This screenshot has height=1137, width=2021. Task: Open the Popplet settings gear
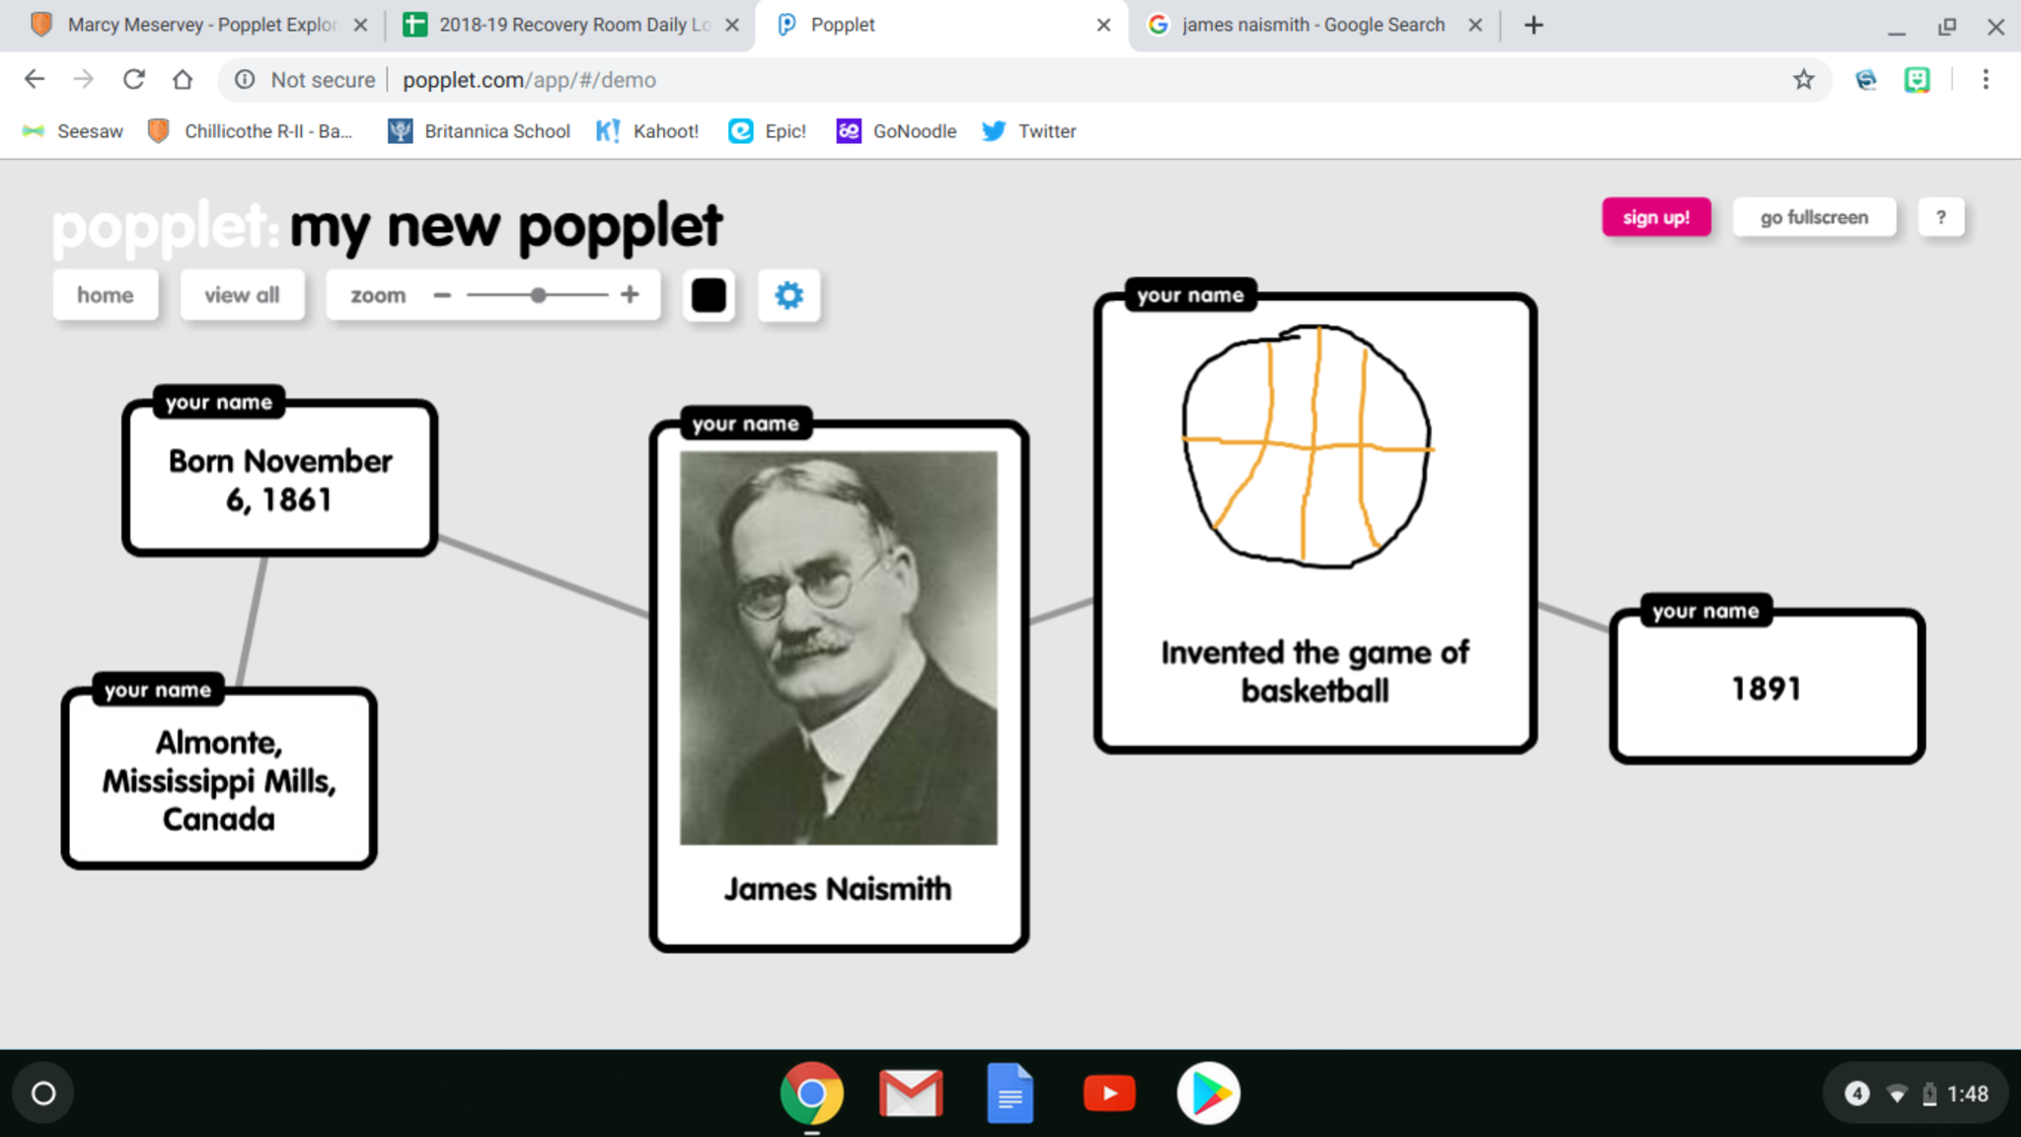[x=788, y=295]
